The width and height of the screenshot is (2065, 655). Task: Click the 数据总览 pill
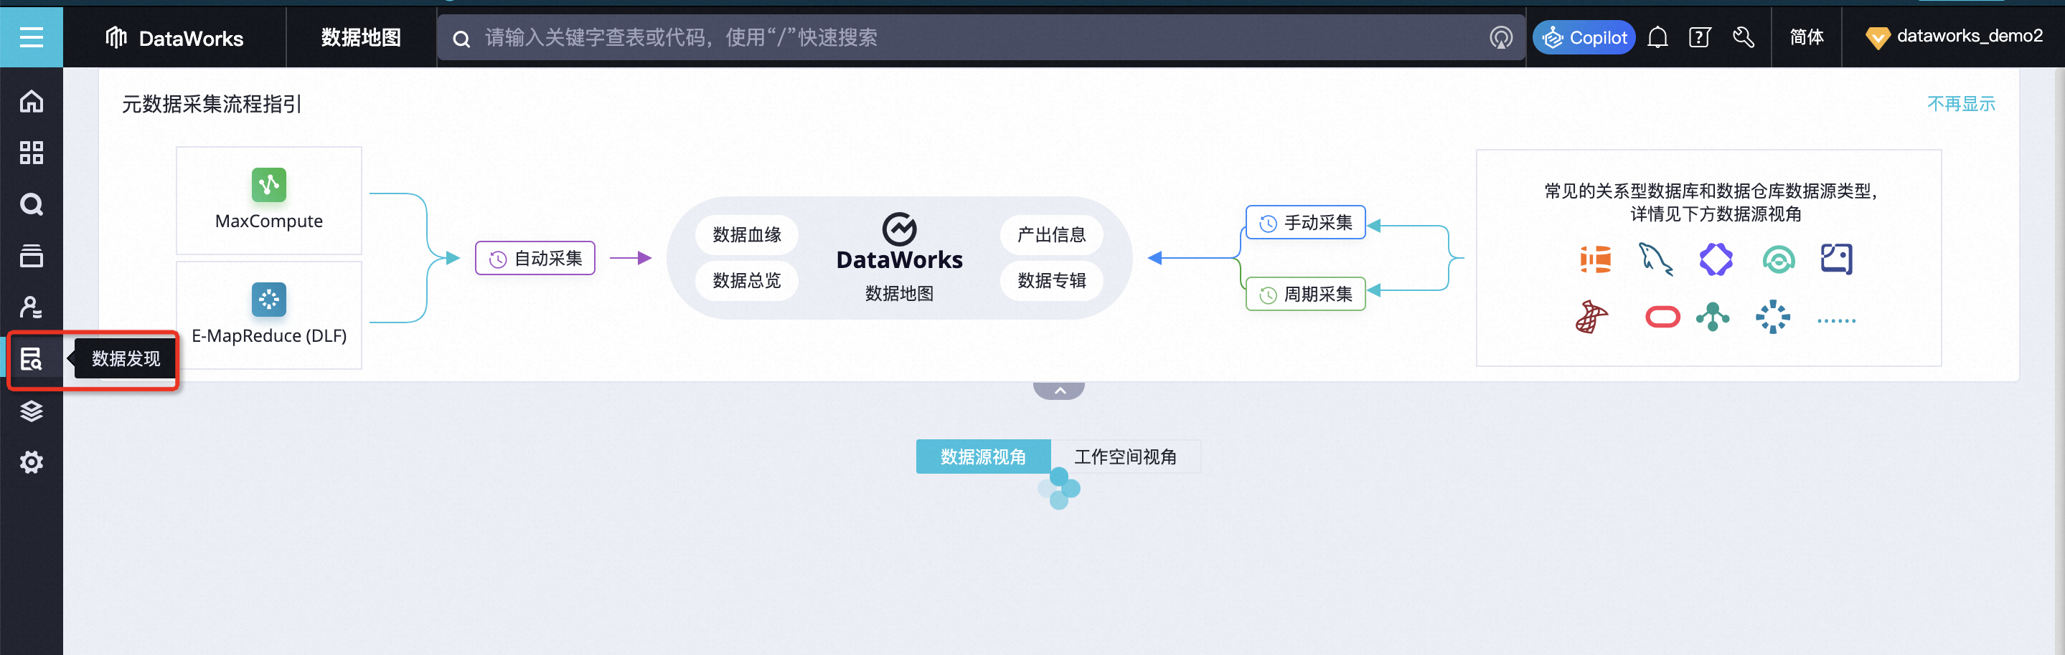point(746,280)
